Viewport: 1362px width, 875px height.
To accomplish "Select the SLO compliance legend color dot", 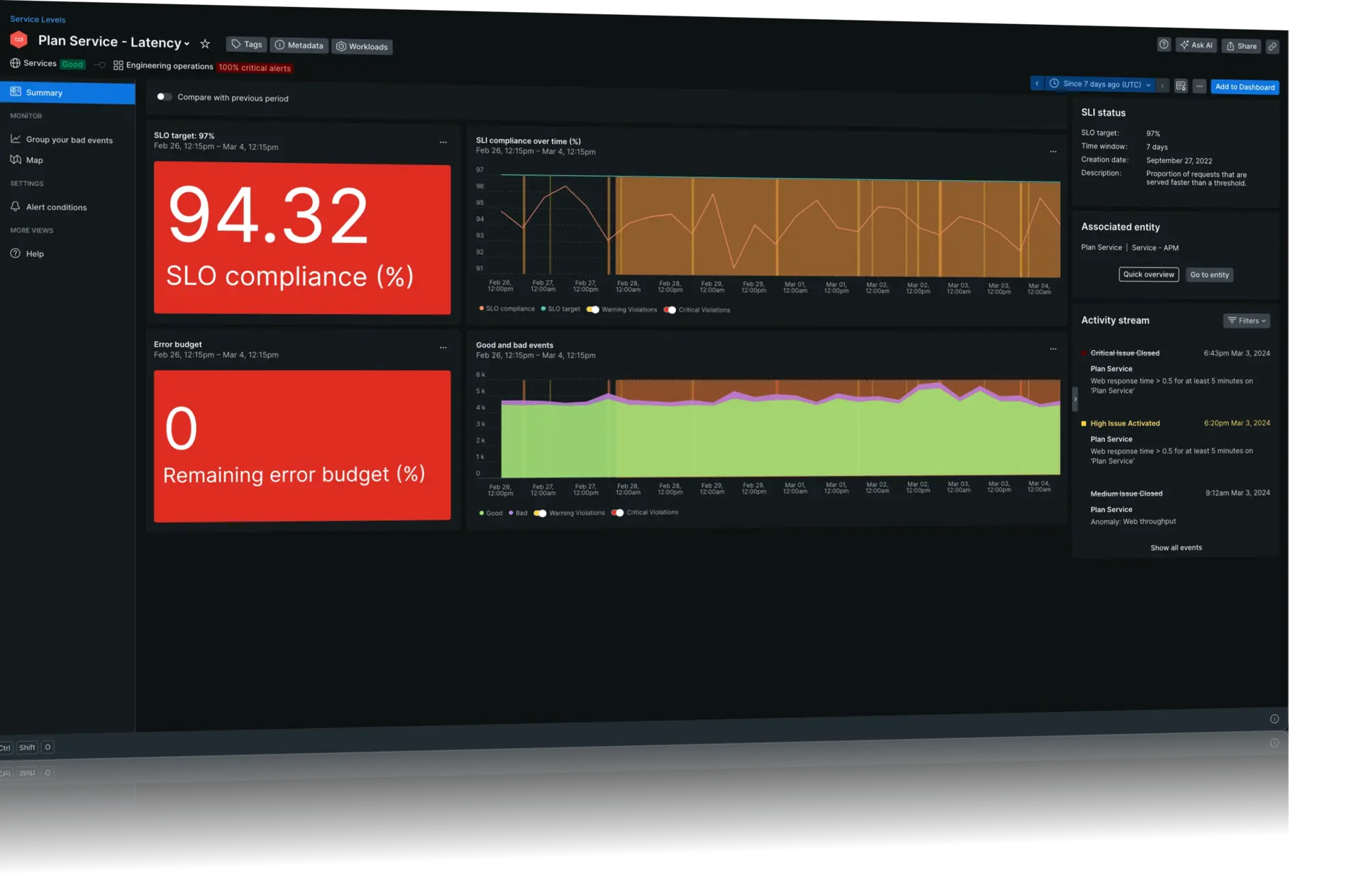I will click(x=481, y=309).
